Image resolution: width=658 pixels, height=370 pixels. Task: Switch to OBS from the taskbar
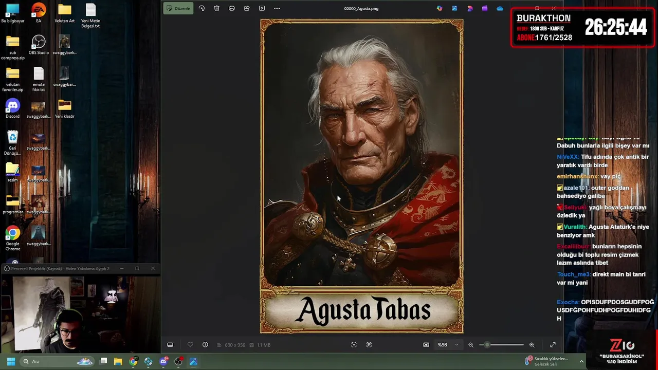(178, 361)
